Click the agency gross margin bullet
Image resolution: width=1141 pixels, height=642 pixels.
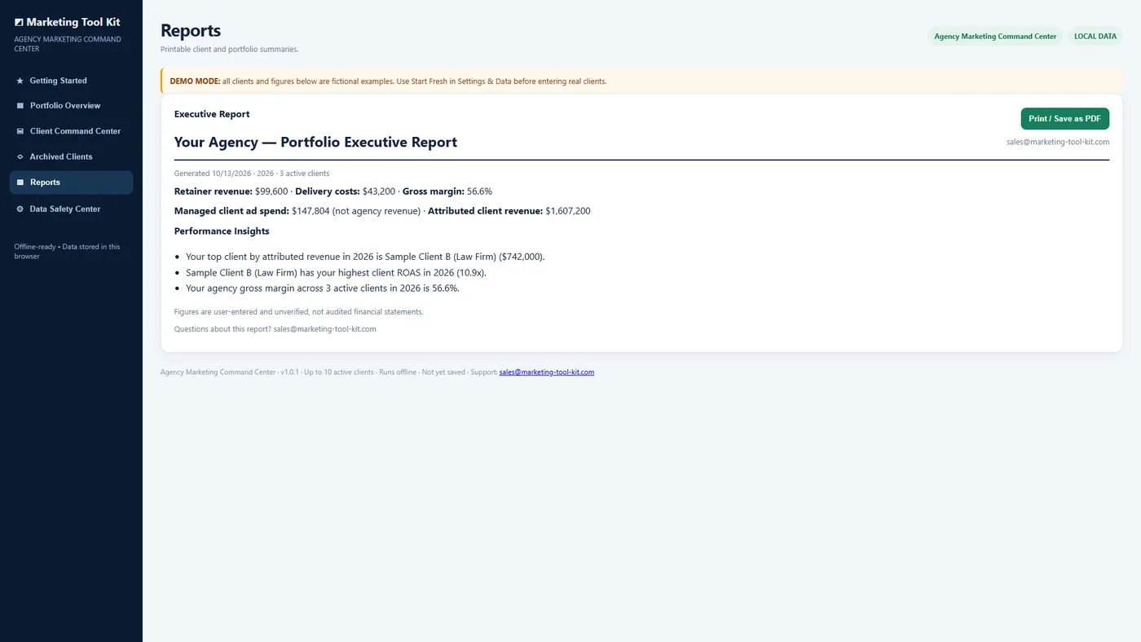(323, 288)
